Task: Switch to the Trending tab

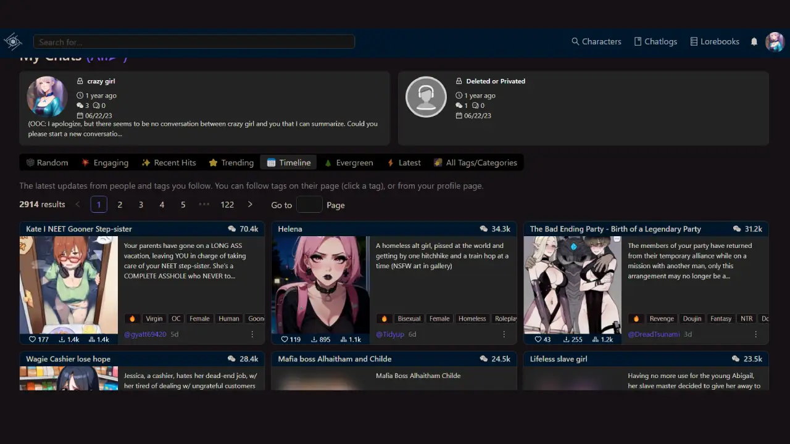Action: tap(231, 162)
